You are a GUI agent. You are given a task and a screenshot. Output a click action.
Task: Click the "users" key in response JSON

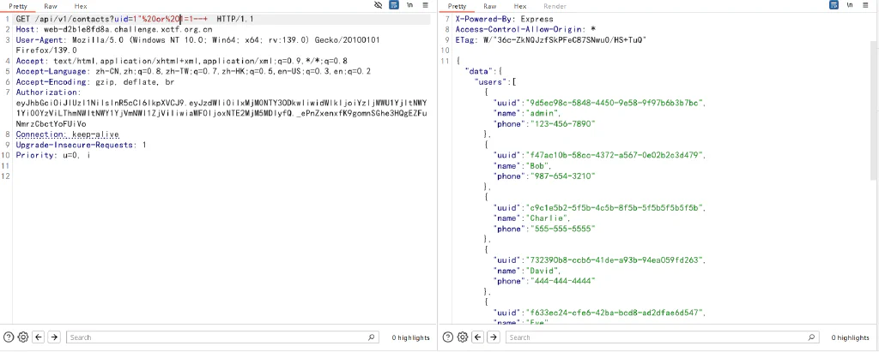coord(490,81)
